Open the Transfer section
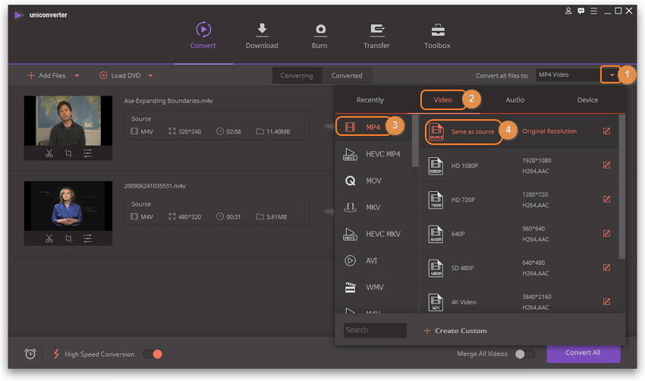 click(376, 36)
